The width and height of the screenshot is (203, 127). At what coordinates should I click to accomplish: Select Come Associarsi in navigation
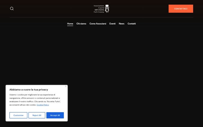(98, 24)
